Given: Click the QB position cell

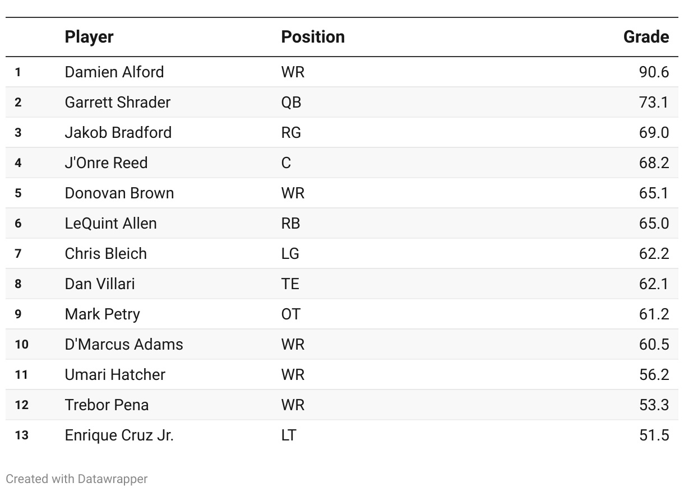Looking at the screenshot, I should 291,103.
